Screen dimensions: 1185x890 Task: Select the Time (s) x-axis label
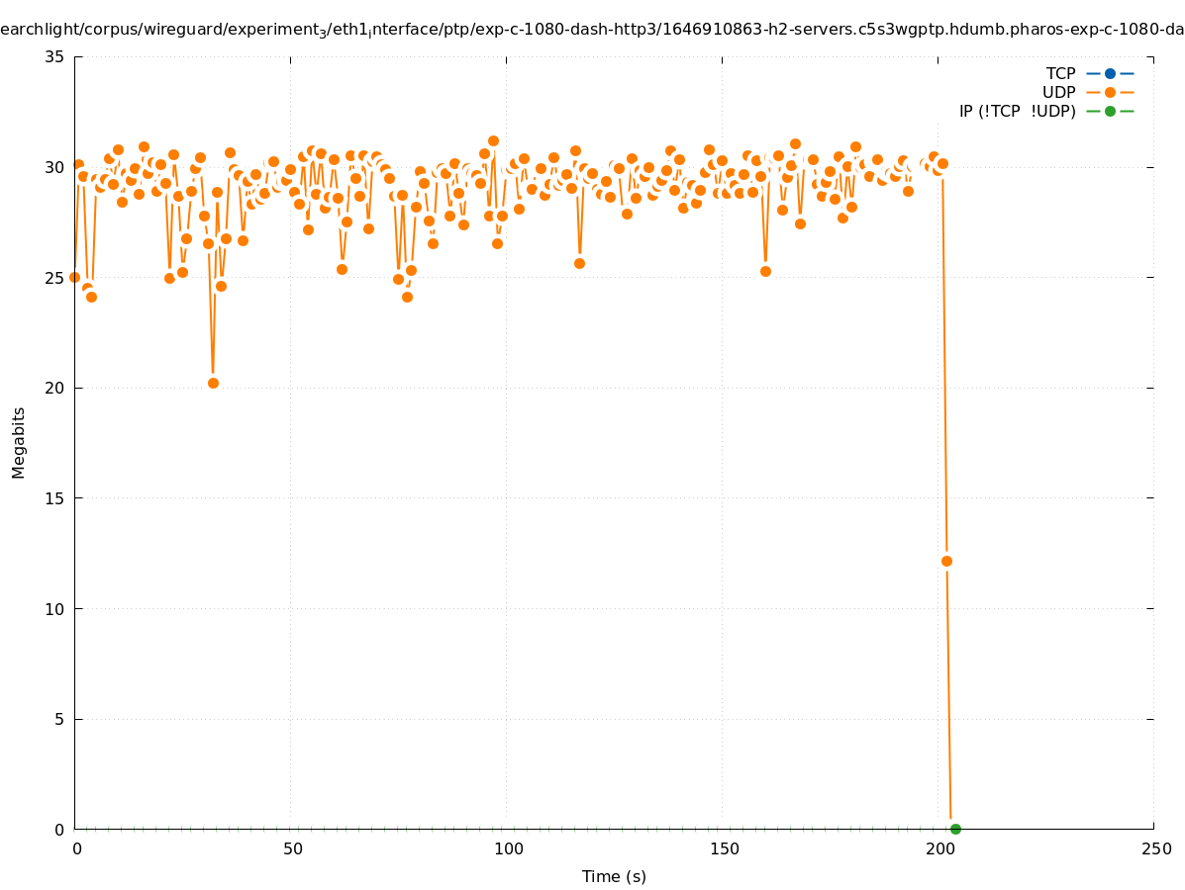pos(614,876)
